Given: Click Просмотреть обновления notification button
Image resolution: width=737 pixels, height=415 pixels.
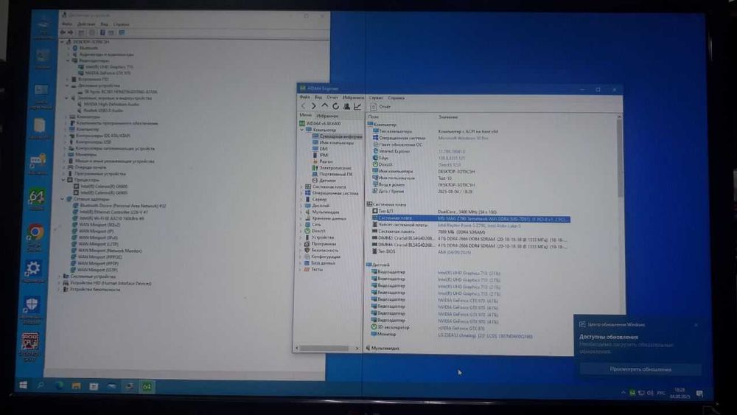Looking at the screenshot, I should coord(640,369).
